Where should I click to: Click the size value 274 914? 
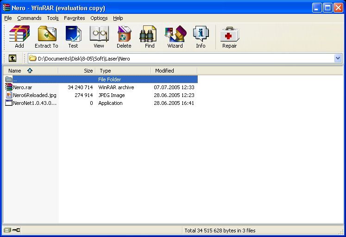tap(84, 95)
